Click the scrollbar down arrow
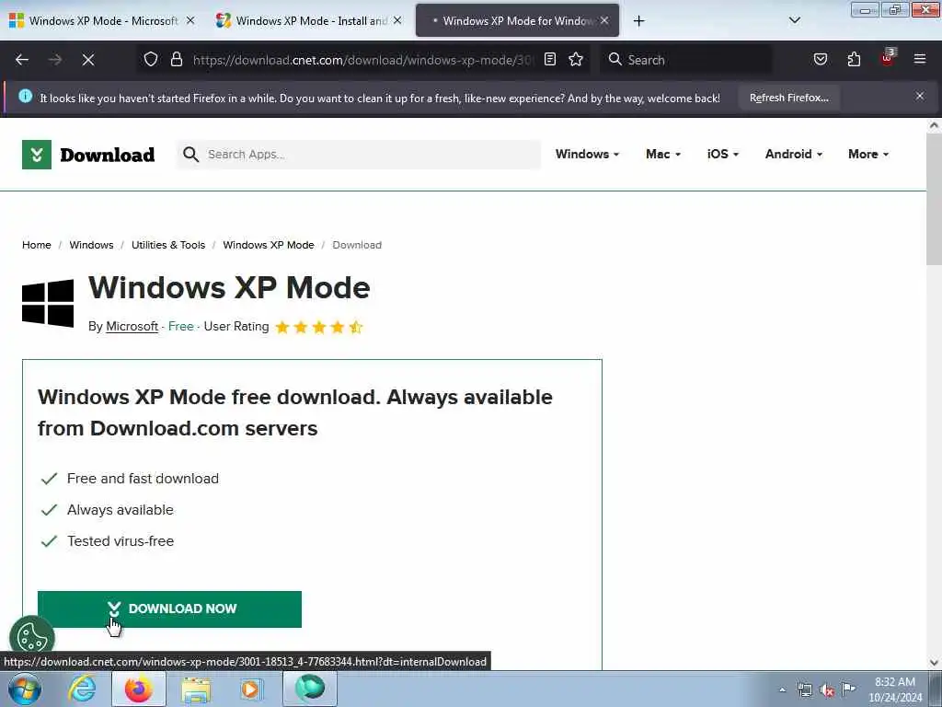Image resolution: width=942 pixels, height=707 pixels. (x=934, y=663)
